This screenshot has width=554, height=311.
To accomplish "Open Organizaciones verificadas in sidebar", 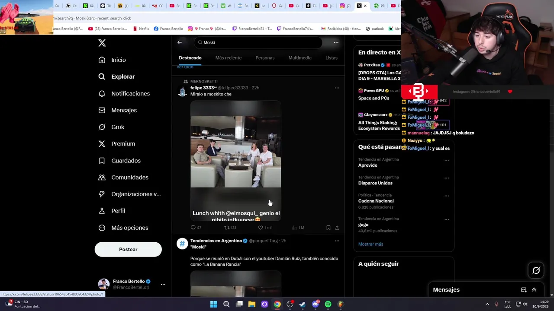I will click(x=129, y=194).
